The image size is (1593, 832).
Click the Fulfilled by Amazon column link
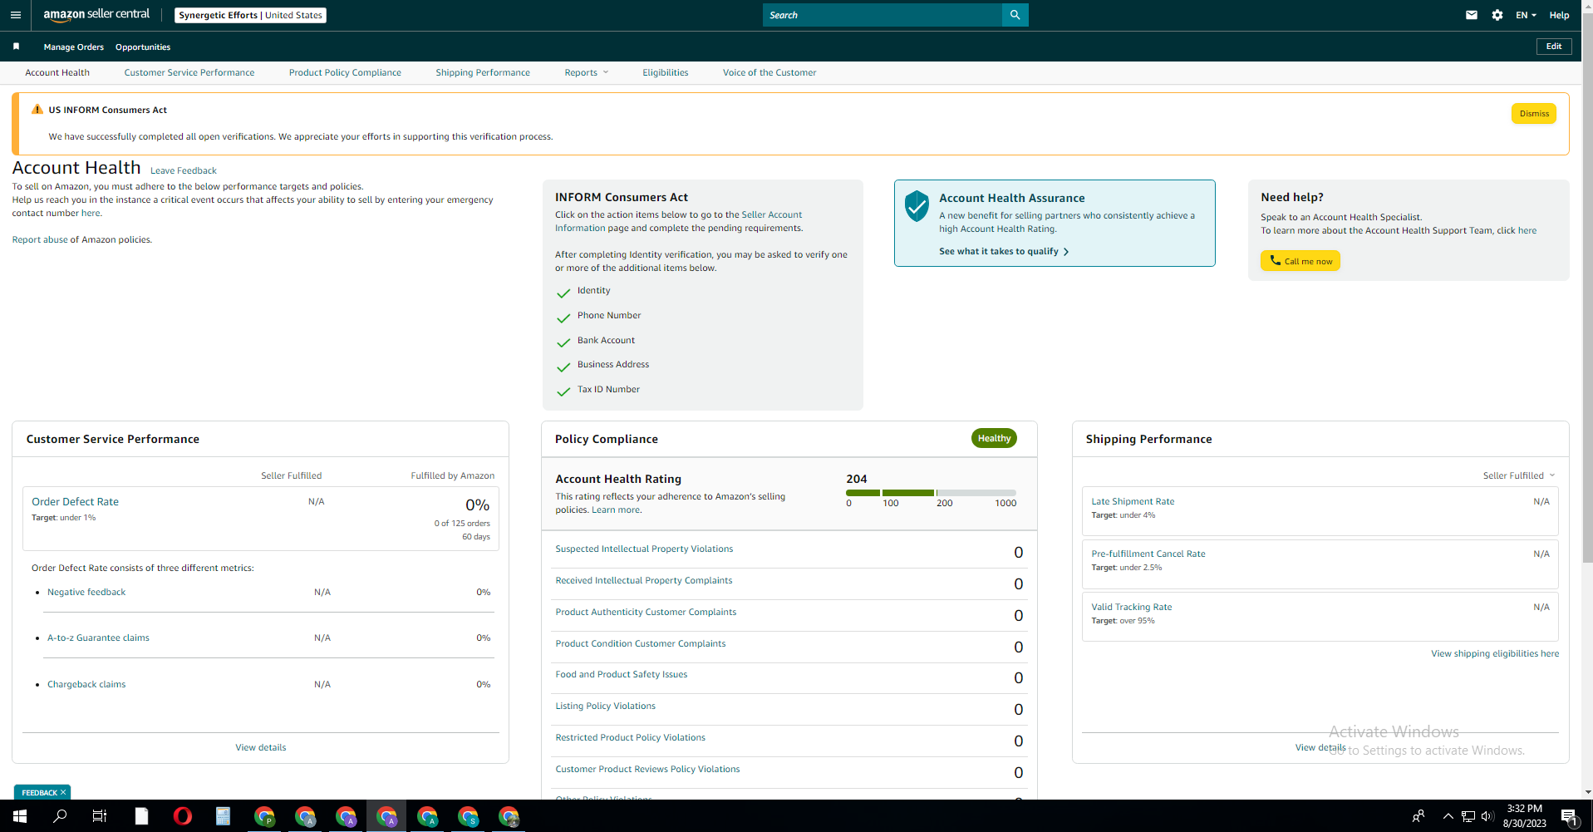453,475
